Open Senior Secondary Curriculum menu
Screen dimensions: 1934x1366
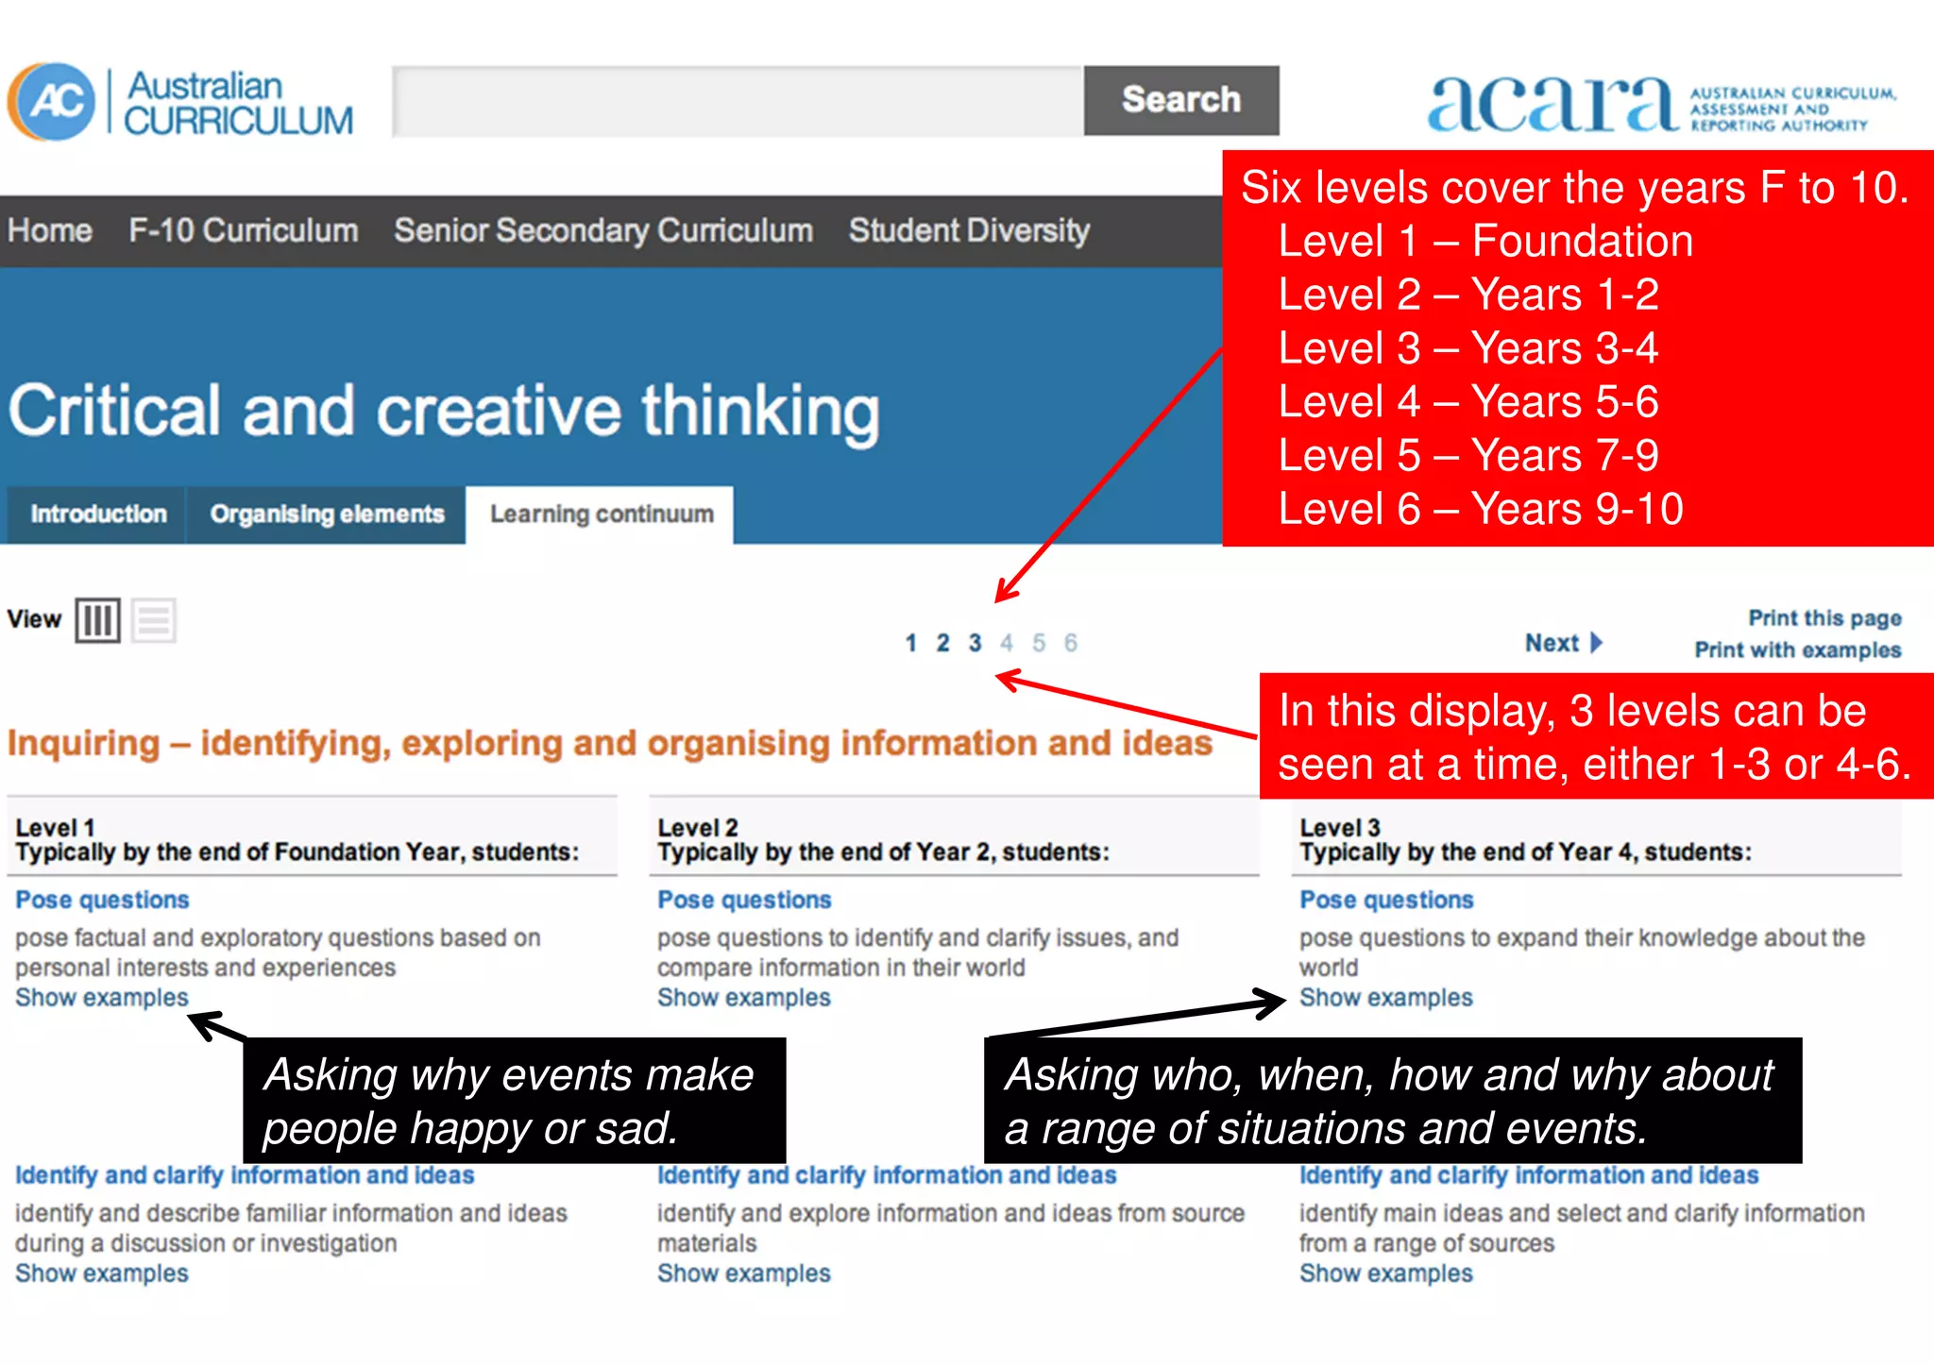coord(603,230)
